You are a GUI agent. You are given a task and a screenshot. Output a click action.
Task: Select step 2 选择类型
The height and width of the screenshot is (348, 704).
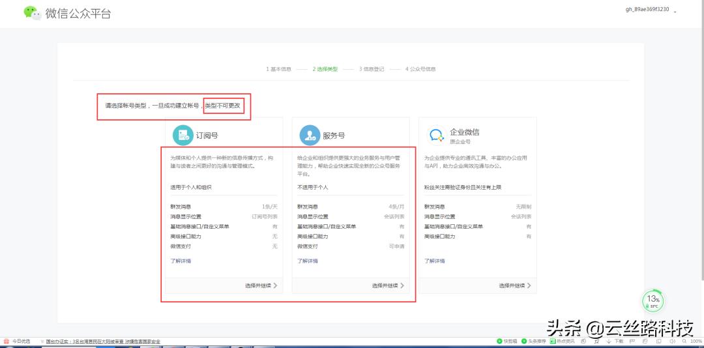point(325,69)
